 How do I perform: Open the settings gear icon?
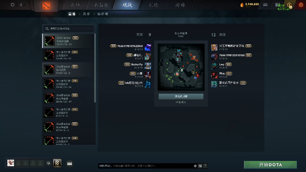(x=12, y=5)
